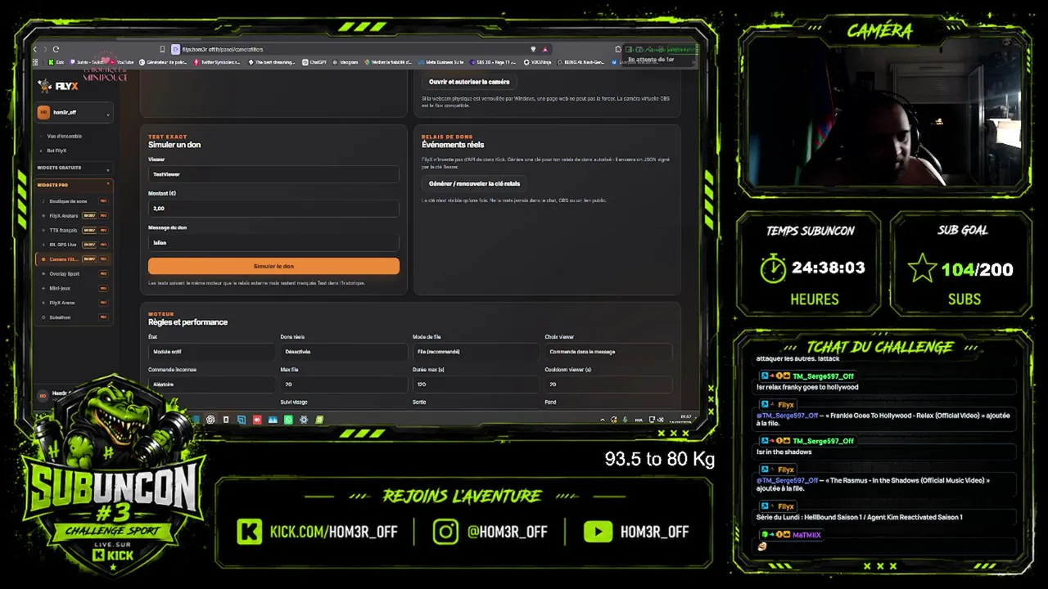Click the settings gear icon in the taskbar
Screen dimensions: 1048x589
click(x=304, y=420)
